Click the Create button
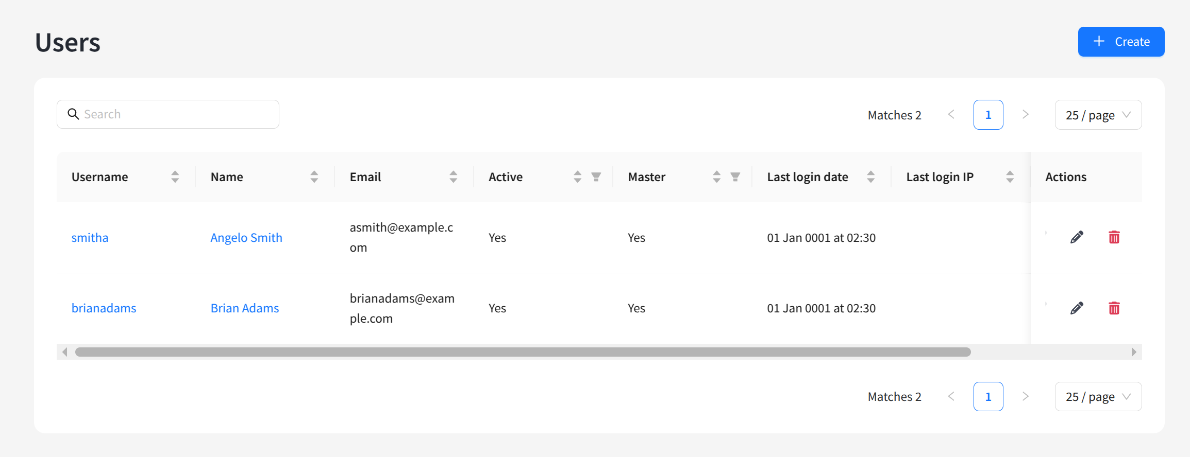 pos(1121,42)
